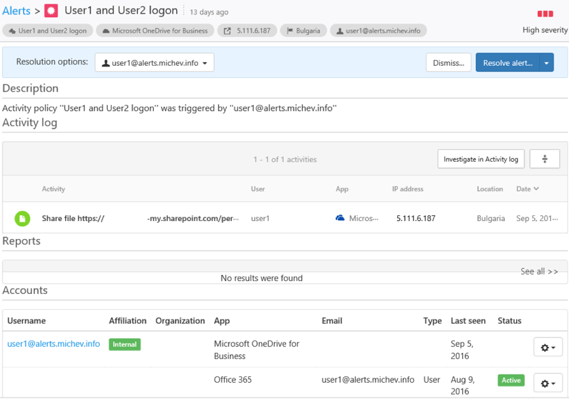Click the App column header in activity log
The image size is (569, 400).
(x=342, y=188)
